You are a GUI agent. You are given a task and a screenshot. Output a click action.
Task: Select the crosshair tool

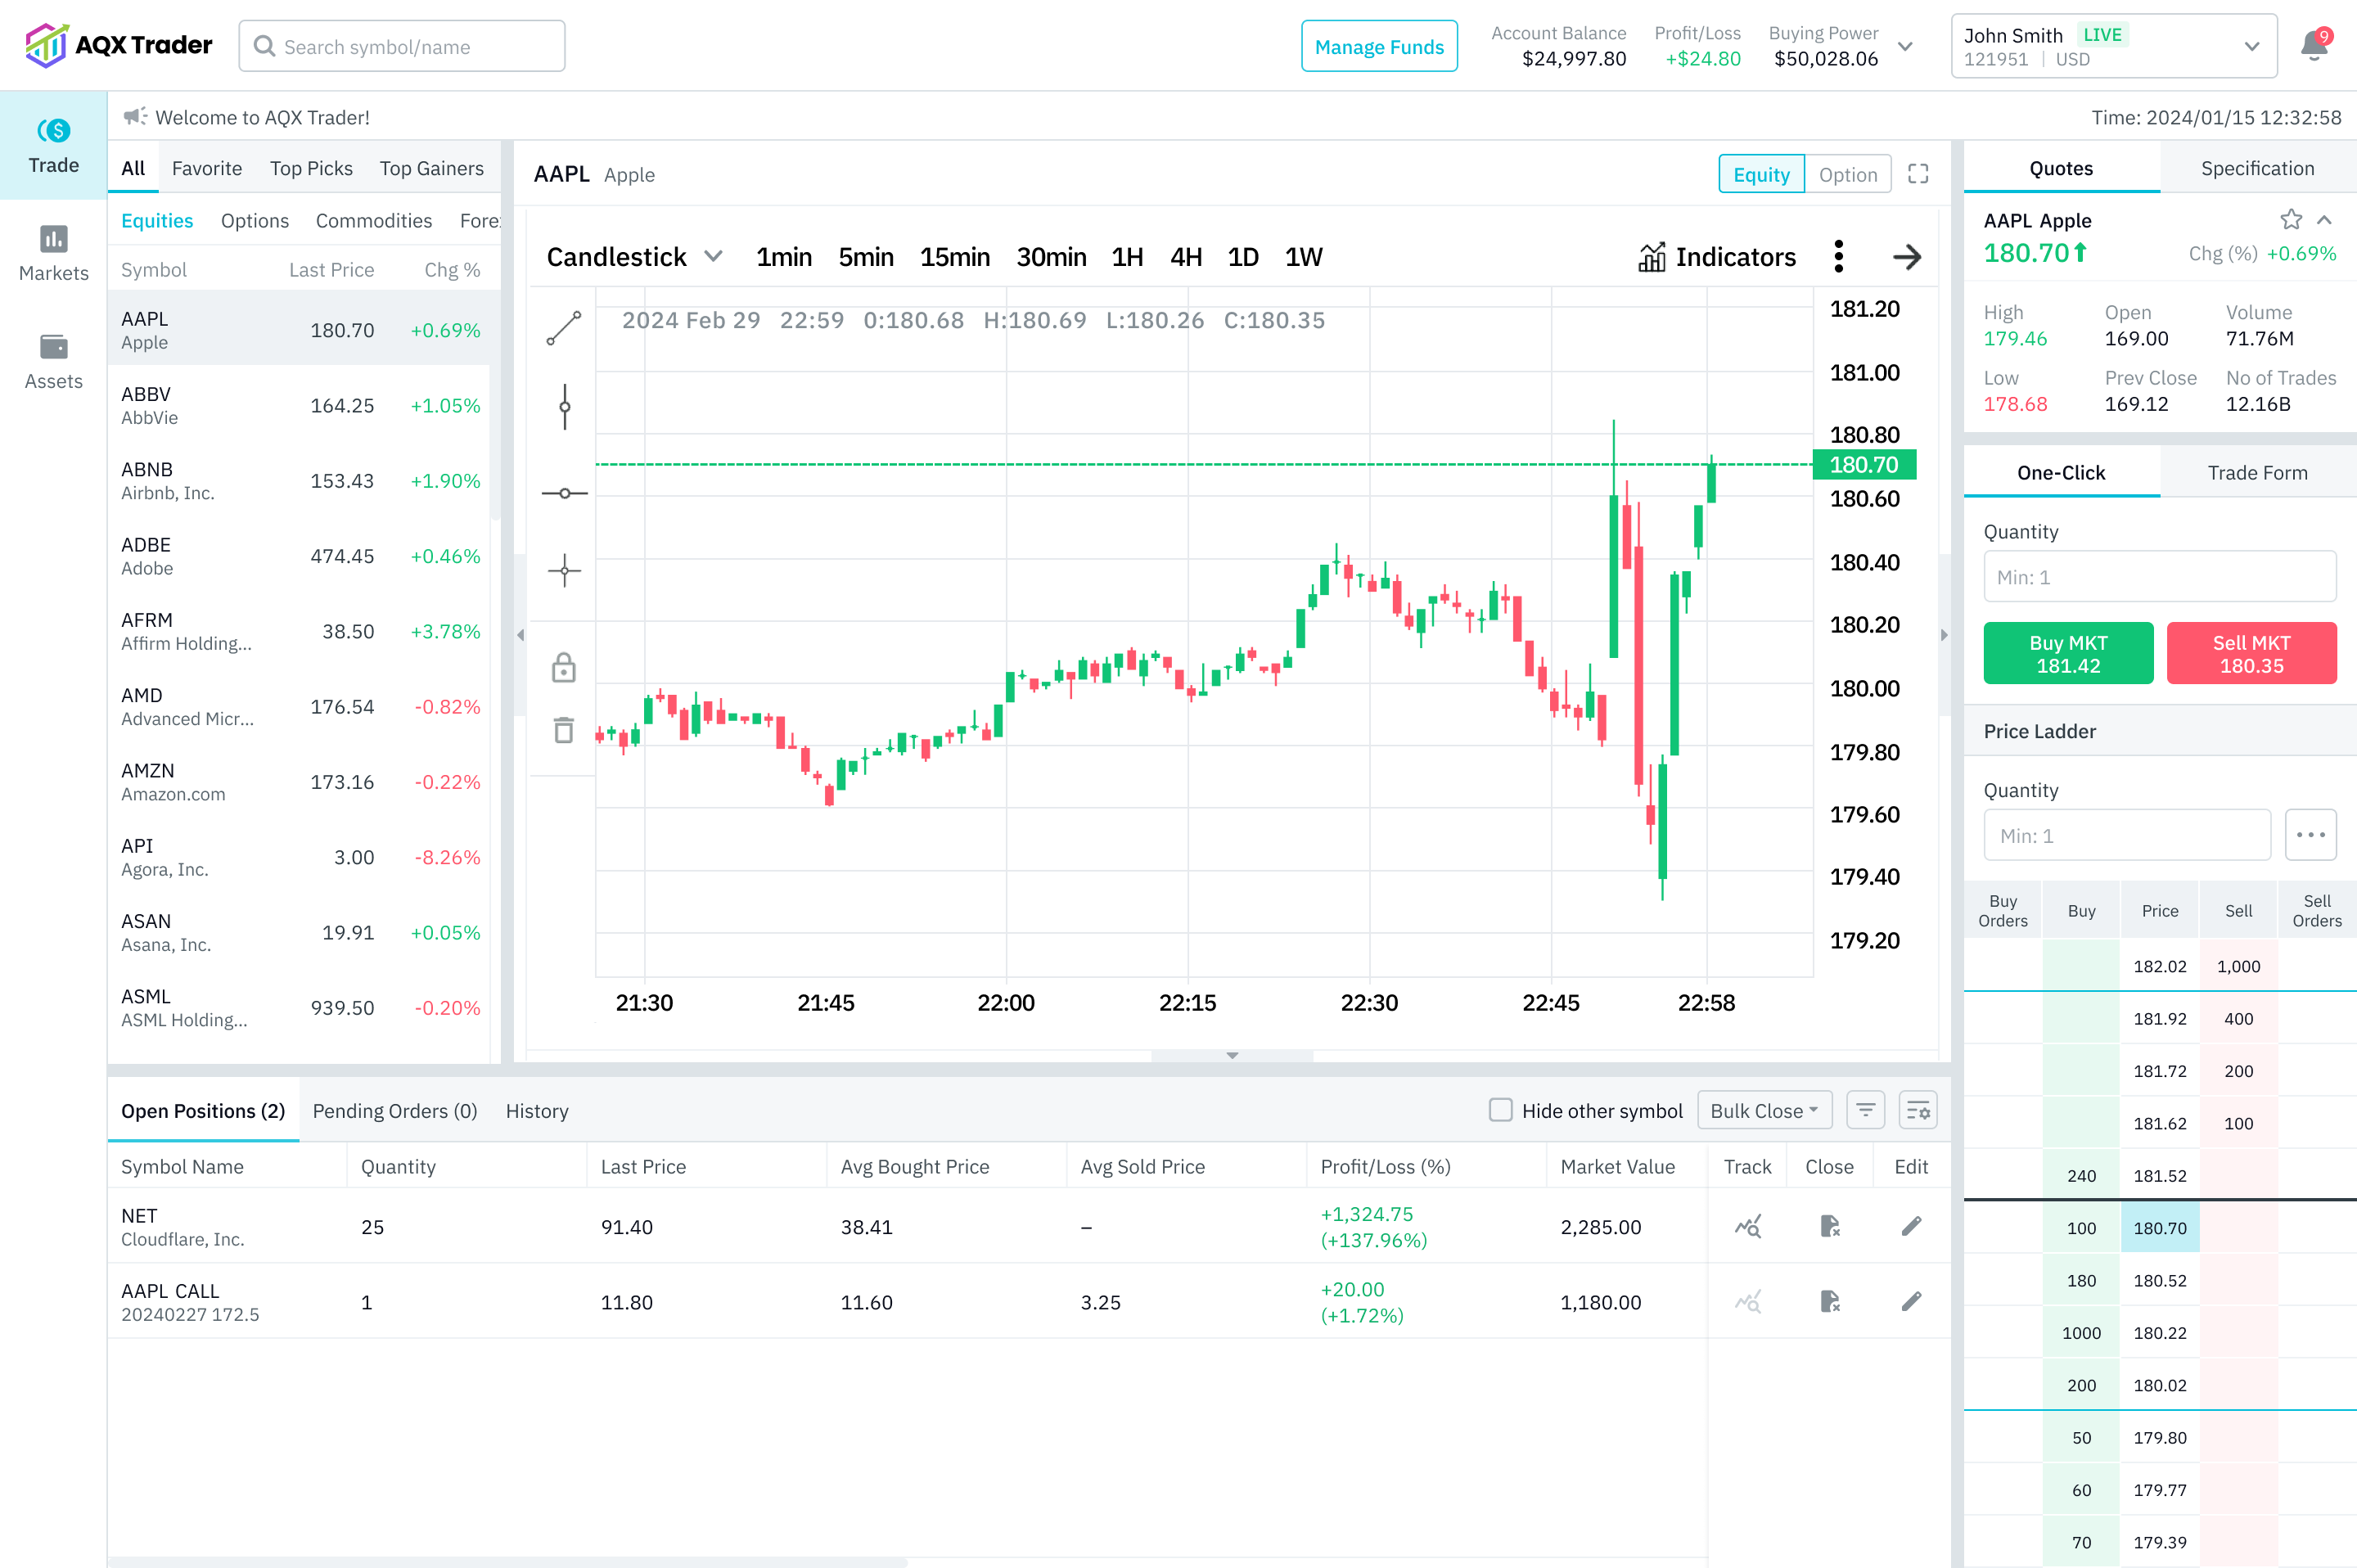click(x=564, y=571)
